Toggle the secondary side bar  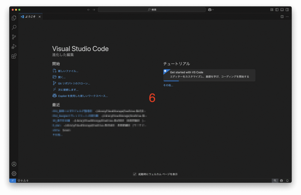[x=287, y=10]
